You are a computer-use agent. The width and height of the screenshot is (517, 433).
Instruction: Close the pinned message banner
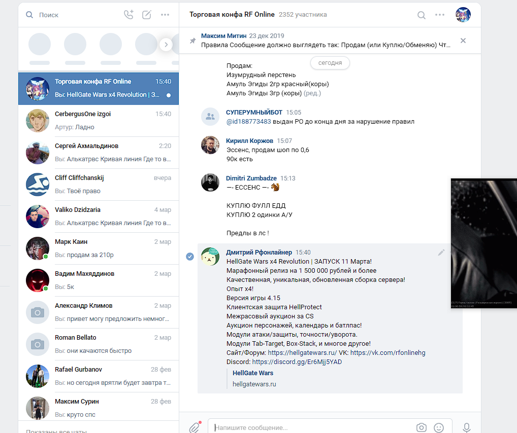[x=463, y=41]
